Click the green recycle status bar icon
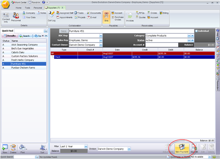Image resolution: width=220 pixels, height=159 pixels. [x=214, y=157]
